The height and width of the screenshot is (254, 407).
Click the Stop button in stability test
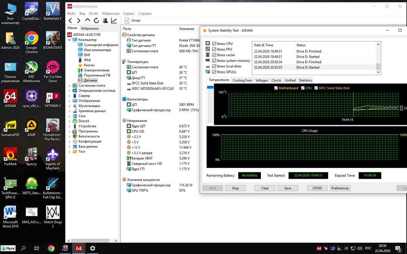(x=235, y=188)
